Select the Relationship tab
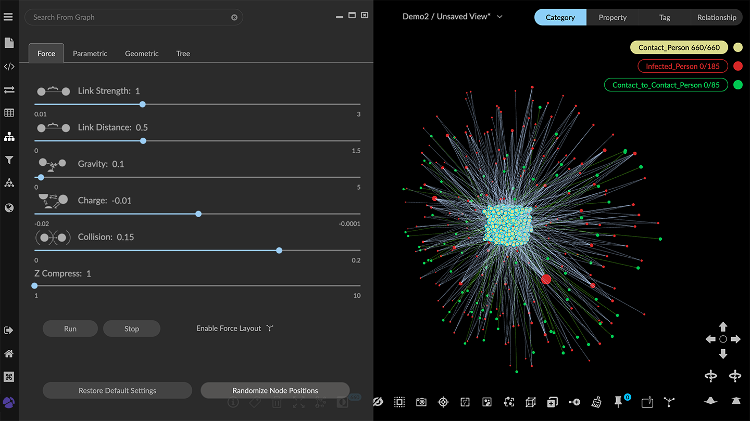750x421 pixels. pos(716,17)
